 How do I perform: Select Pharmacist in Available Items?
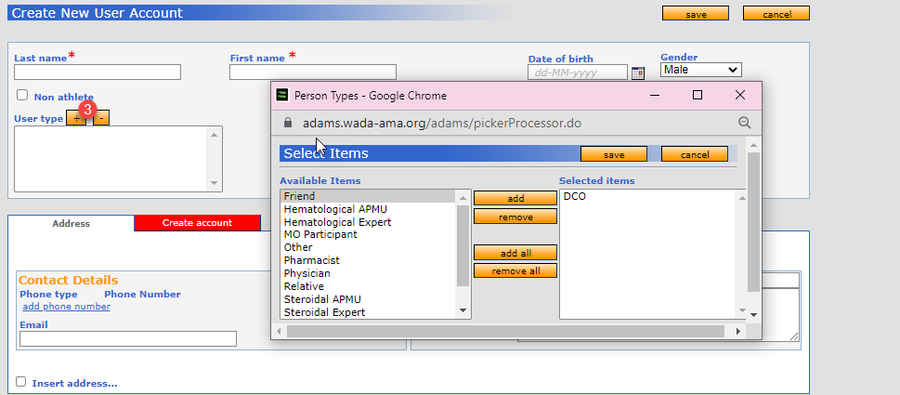point(369,260)
